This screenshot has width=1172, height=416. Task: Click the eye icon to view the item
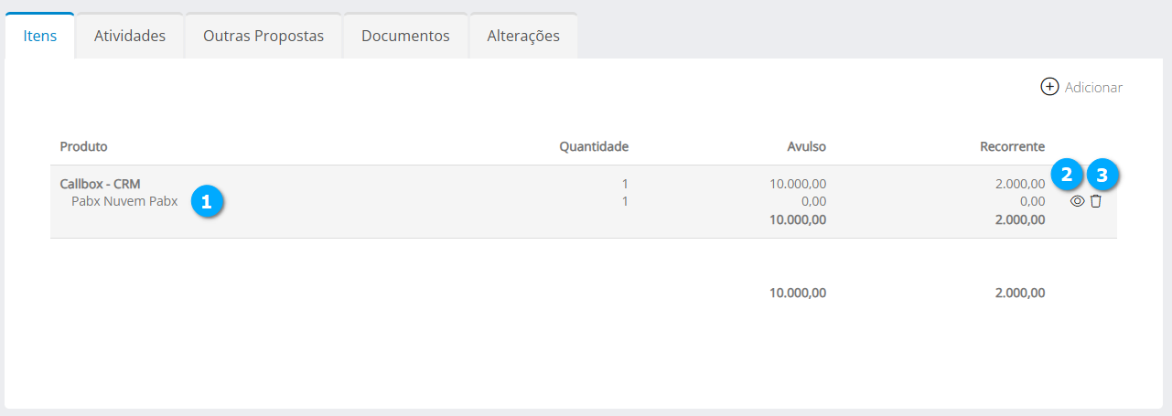[1077, 201]
